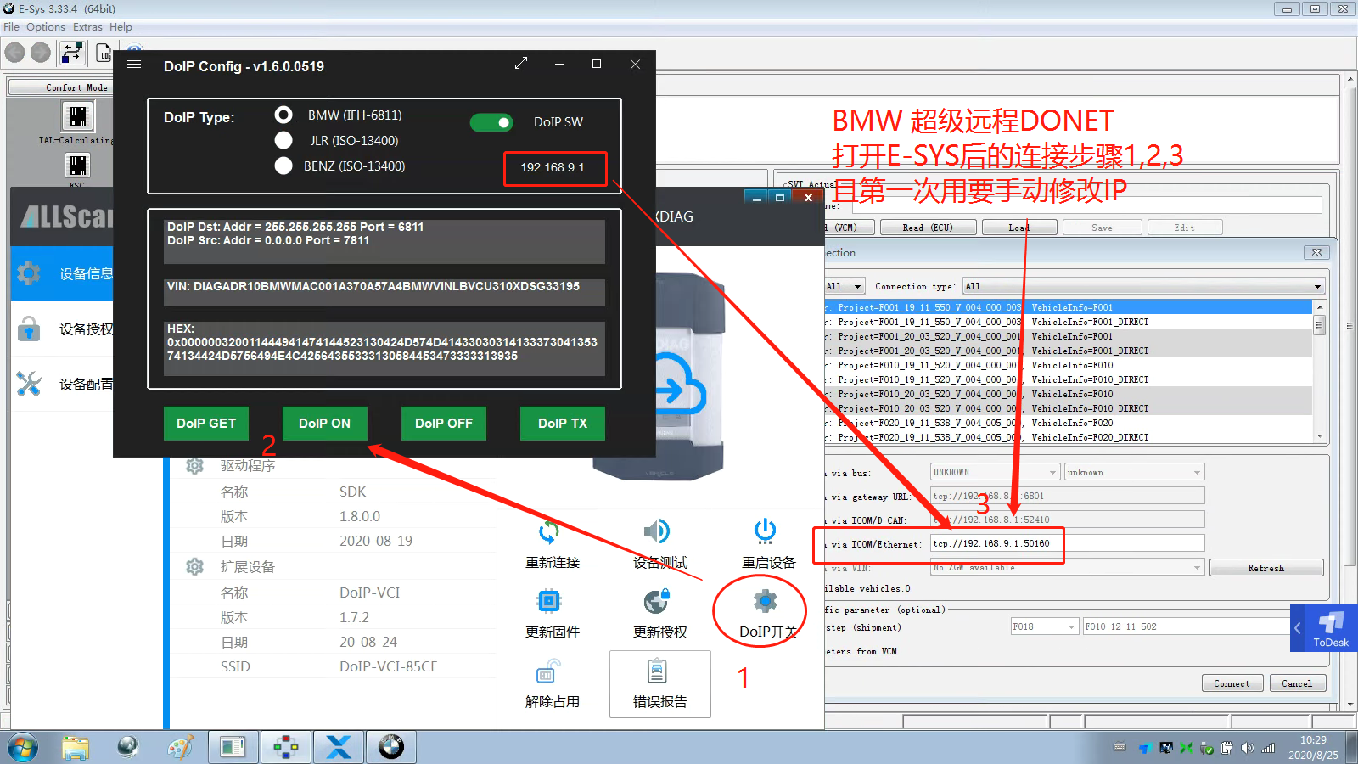This screenshot has height=764, width=1358.
Task: Click the gateway URL tcp field
Action: coord(1067,496)
